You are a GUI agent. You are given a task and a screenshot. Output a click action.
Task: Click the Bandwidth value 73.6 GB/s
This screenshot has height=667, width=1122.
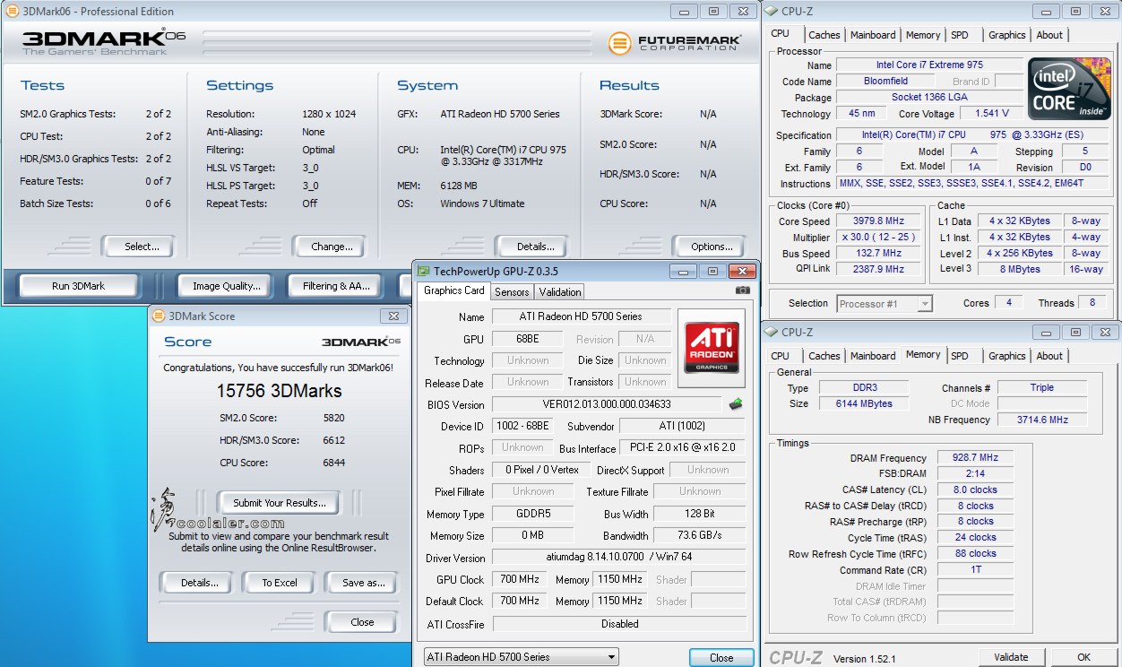coord(700,536)
